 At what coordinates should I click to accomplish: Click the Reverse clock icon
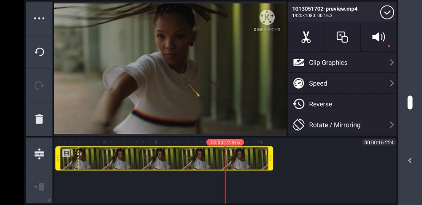(298, 104)
